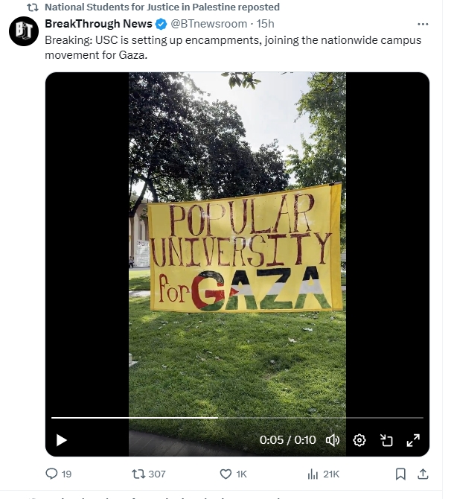The image size is (454, 499).
Task: Mute the video volume
Action: pos(333,440)
